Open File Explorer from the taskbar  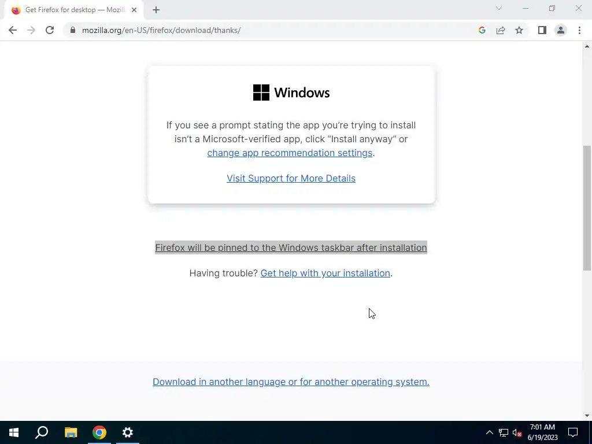click(x=71, y=432)
